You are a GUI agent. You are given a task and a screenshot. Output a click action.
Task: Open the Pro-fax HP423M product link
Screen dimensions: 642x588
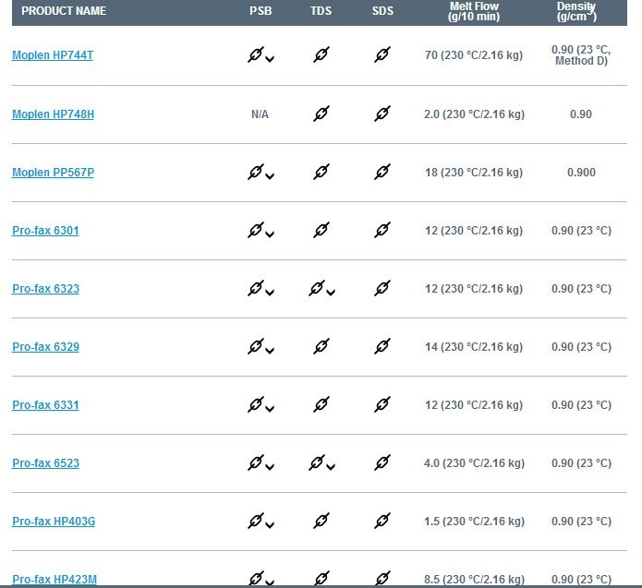(x=55, y=580)
